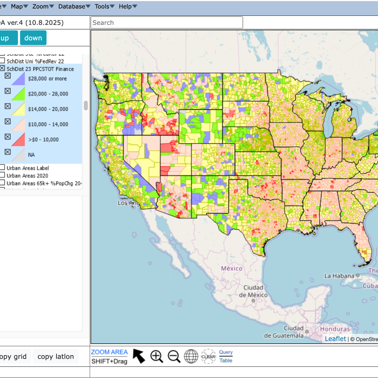Enable the Urban Areas 2020 layer checkbox
378x378 pixels.
point(2,175)
